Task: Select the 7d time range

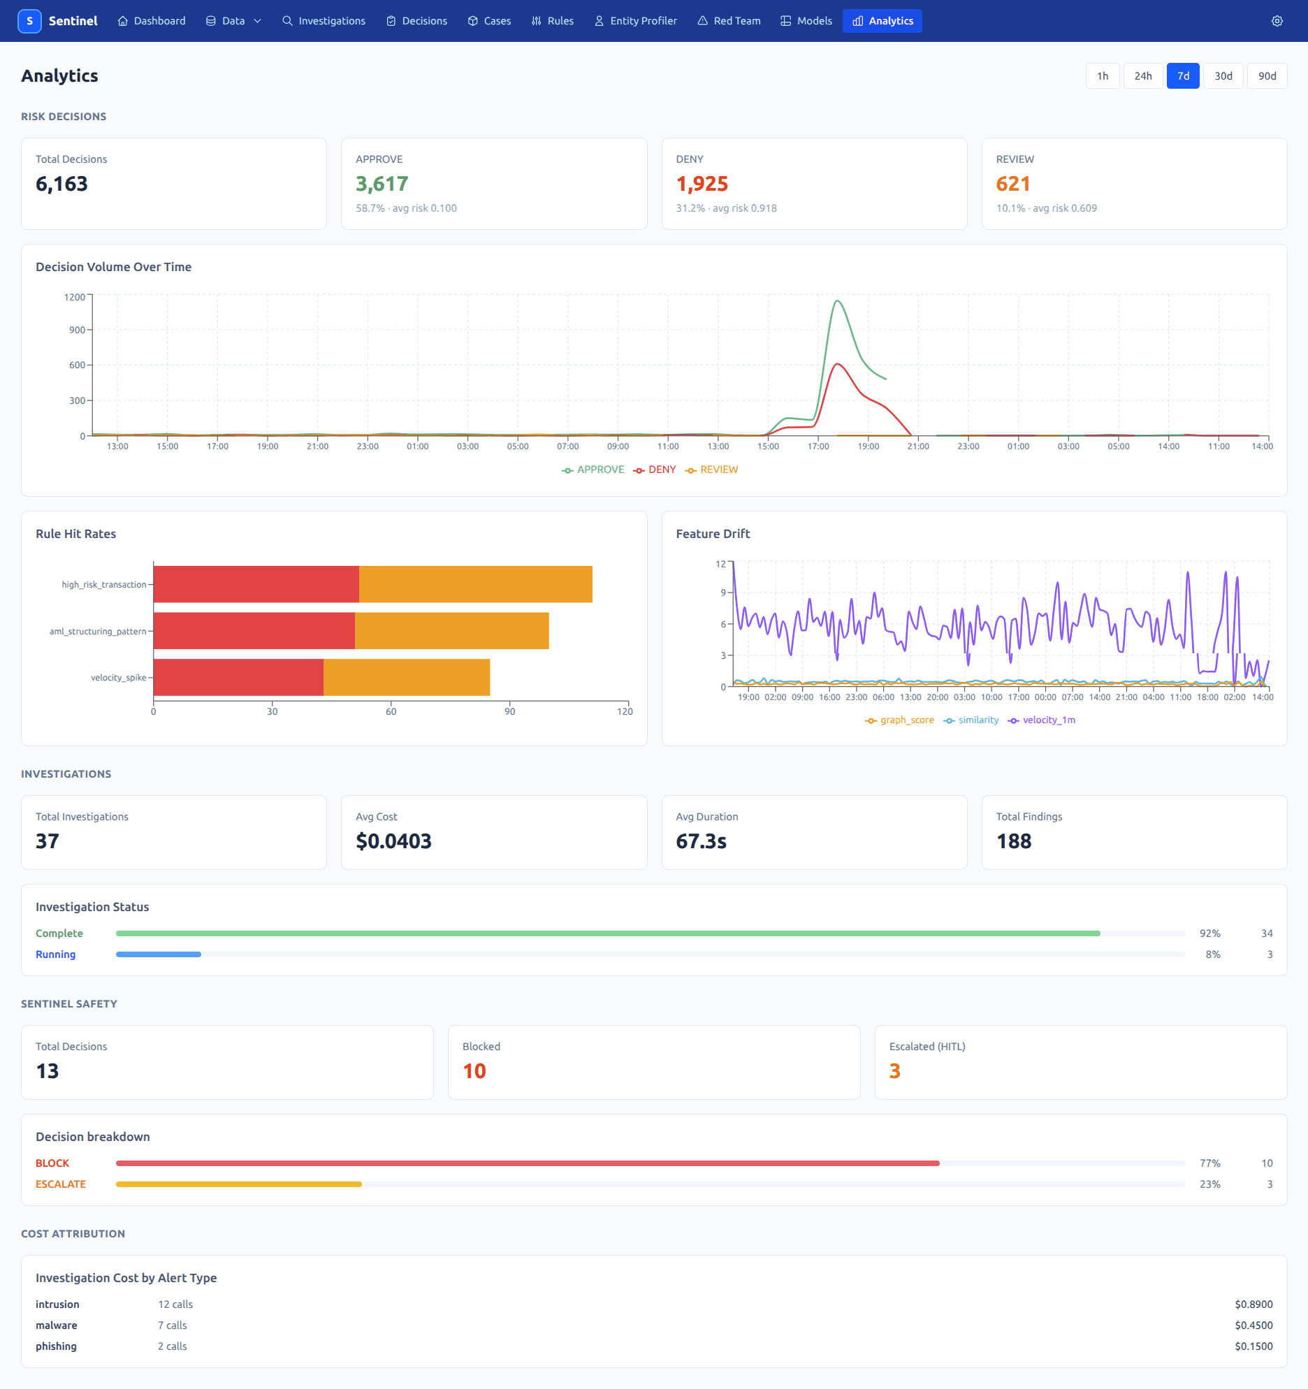Action: point(1183,76)
